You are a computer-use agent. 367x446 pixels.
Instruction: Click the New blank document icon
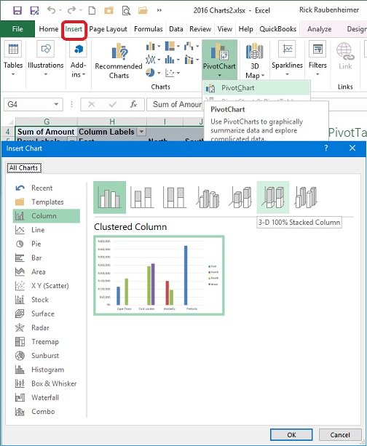point(92,11)
